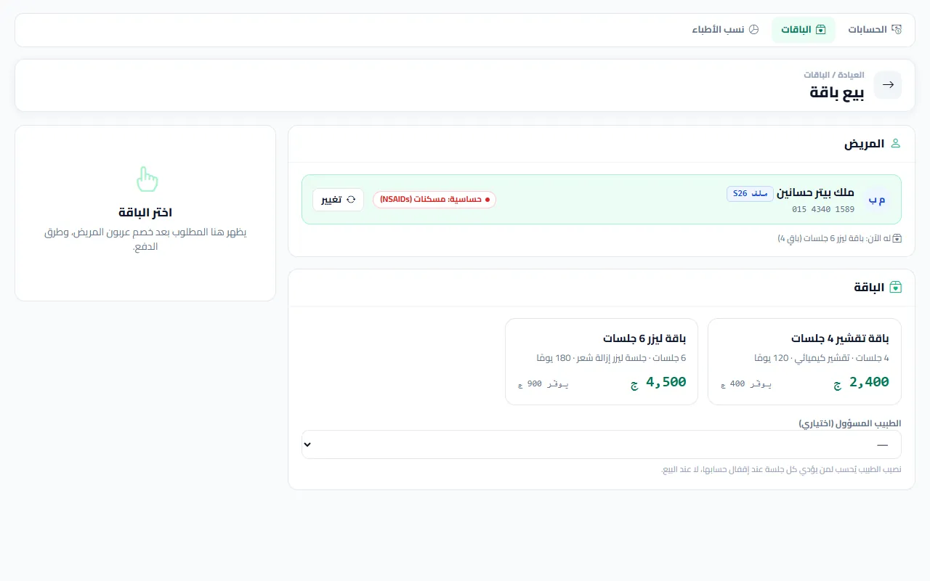Click the ملف S26 file badge
Screen dimensions: 930x581
750,193
